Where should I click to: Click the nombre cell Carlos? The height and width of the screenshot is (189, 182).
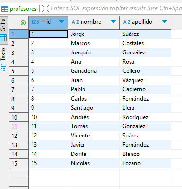94,99
